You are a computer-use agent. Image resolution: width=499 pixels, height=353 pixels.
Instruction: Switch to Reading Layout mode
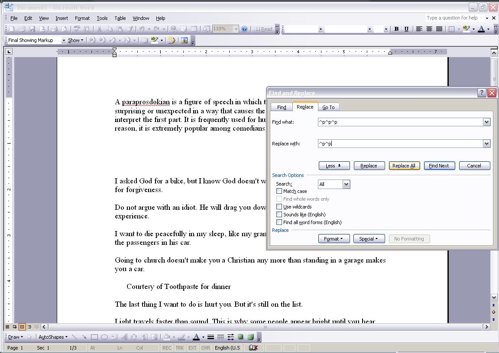coord(263,29)
